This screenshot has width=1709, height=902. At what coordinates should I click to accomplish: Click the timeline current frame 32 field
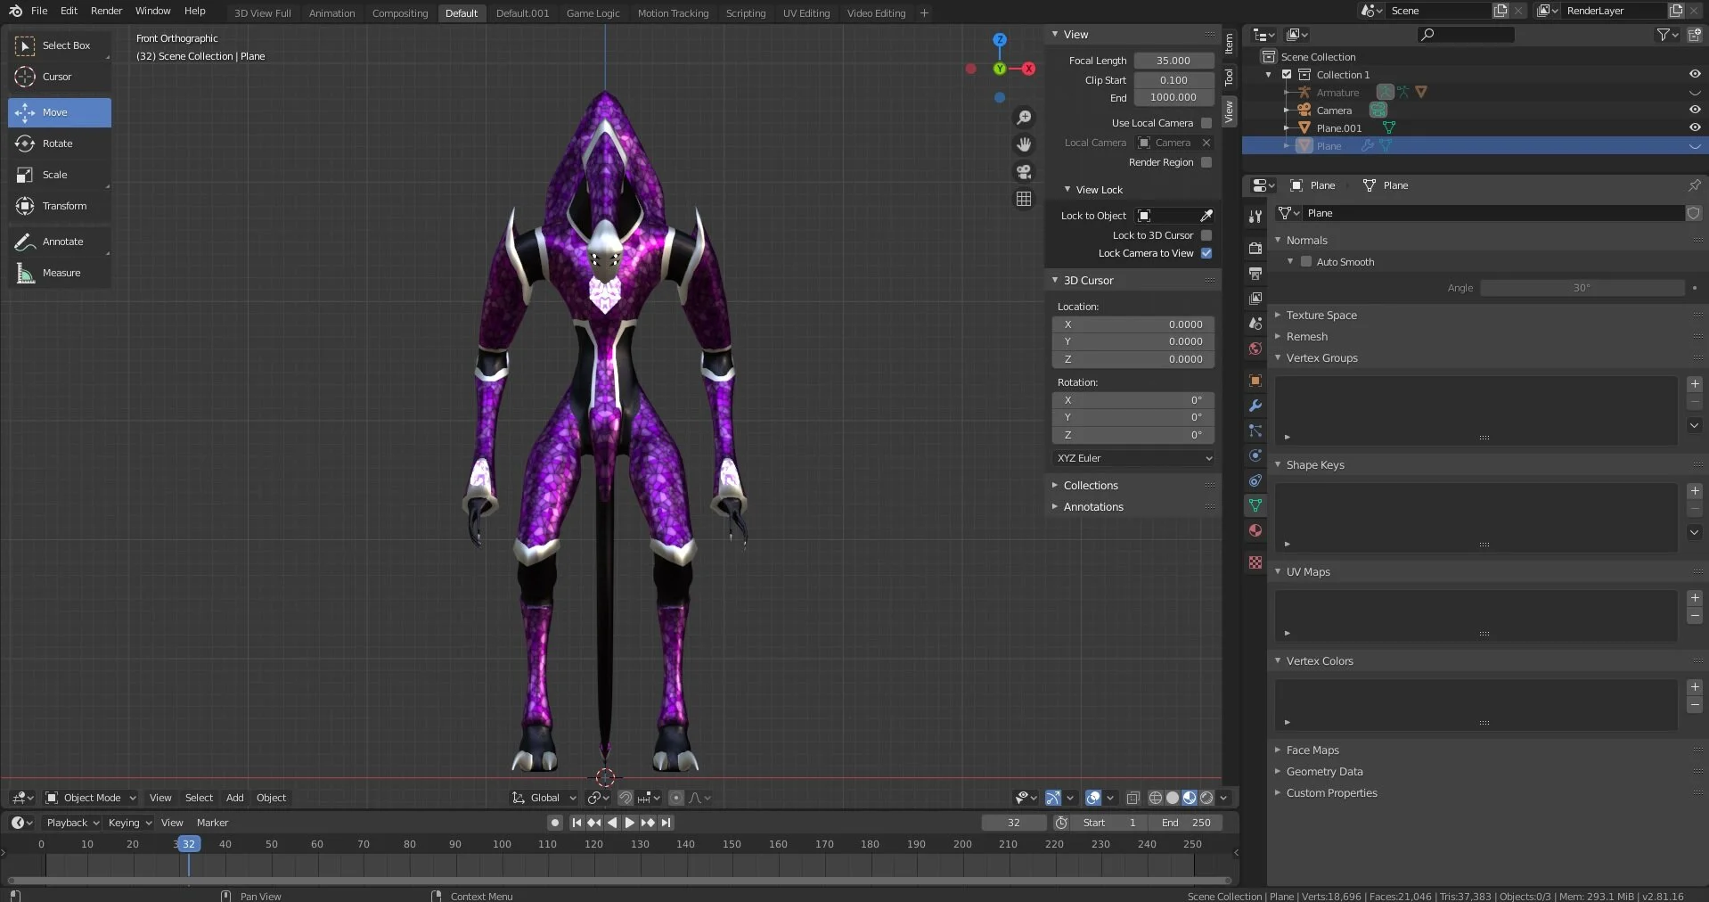point(1014,823)
